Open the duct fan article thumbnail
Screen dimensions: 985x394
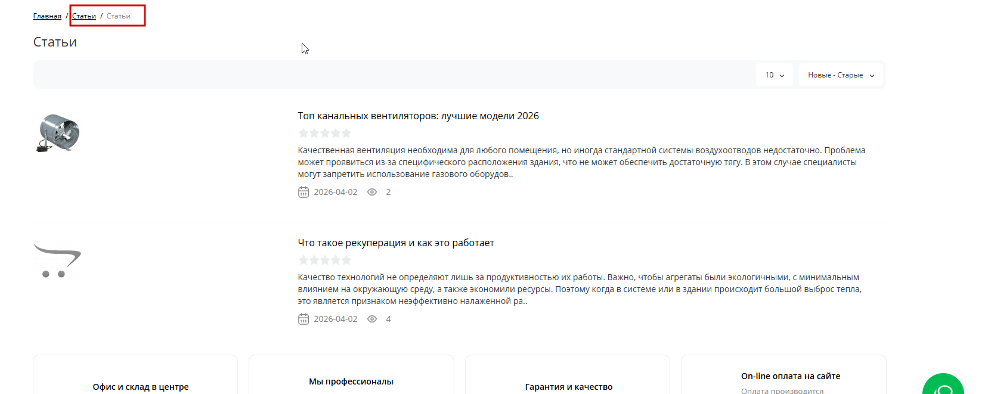[x=58, y=133]
